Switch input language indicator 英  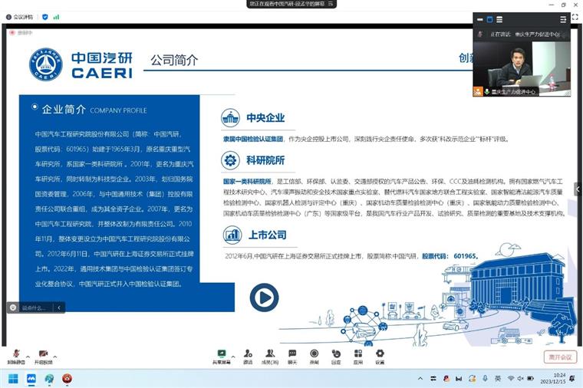point(498,379)
